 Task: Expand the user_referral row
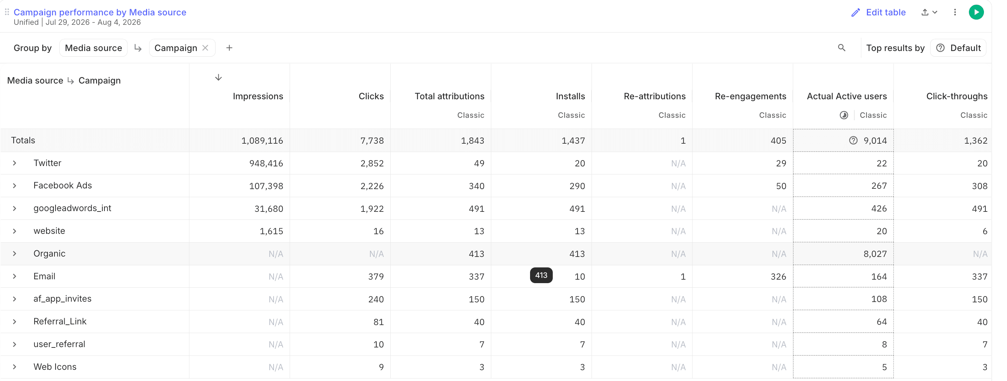14,344
